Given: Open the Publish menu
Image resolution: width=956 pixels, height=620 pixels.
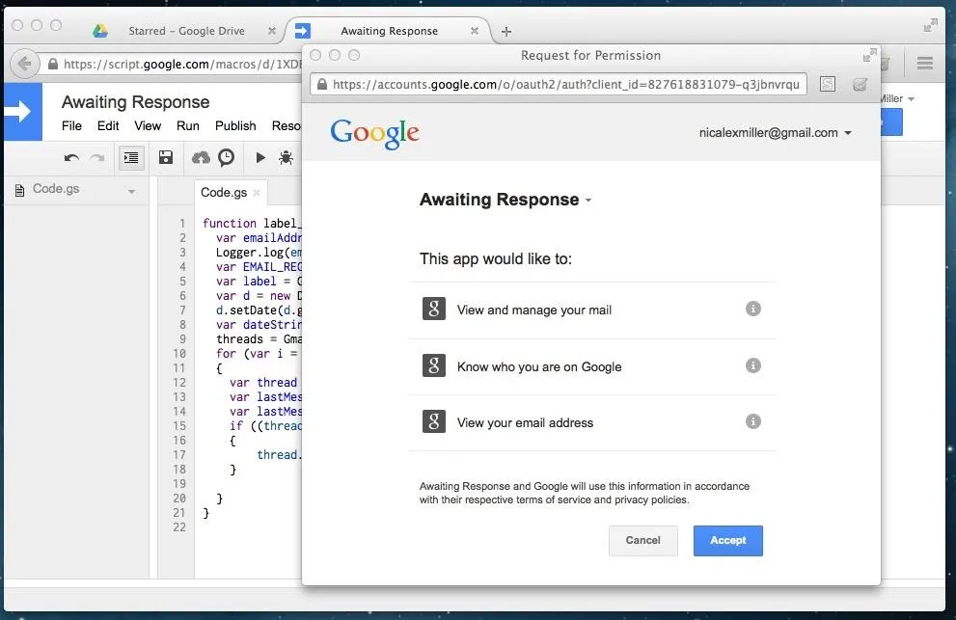Looking at the screenshot, I should tap(235, 125).
